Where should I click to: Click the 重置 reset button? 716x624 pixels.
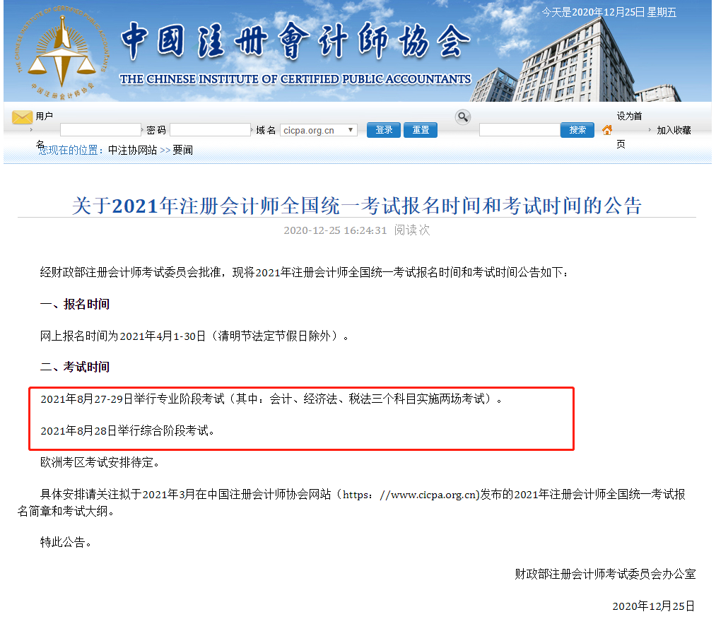pyautogui.click(x=420, y=130)
